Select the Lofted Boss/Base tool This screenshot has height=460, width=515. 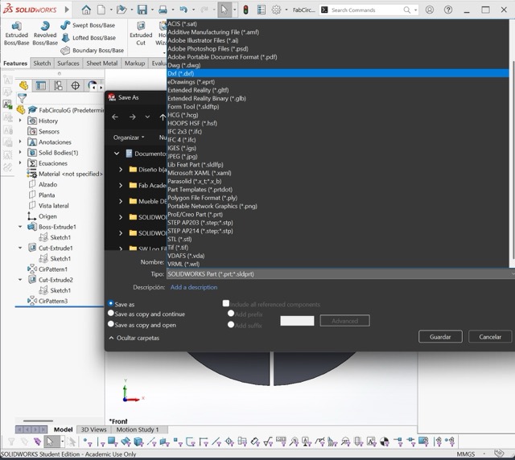pos(89,38)
